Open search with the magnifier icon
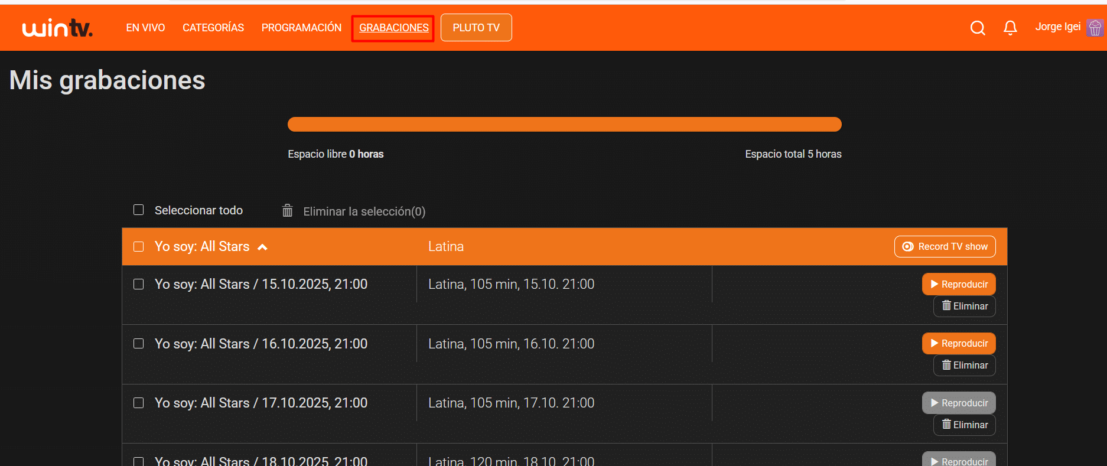The width and height of the screenshot is (1107, 466). tap(978, 28)
